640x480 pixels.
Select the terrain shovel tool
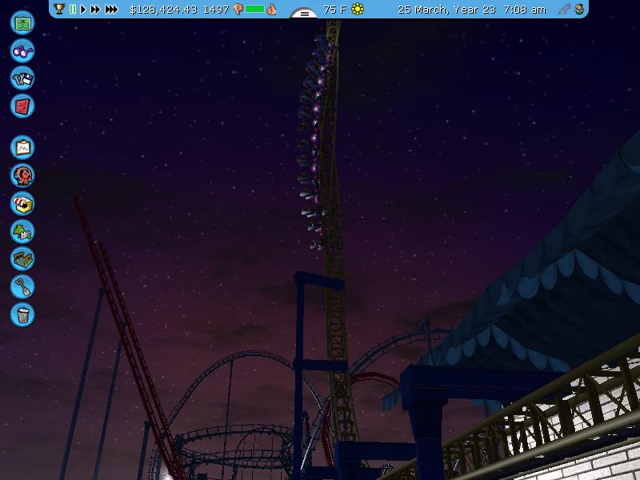click(x=22, y=286)
